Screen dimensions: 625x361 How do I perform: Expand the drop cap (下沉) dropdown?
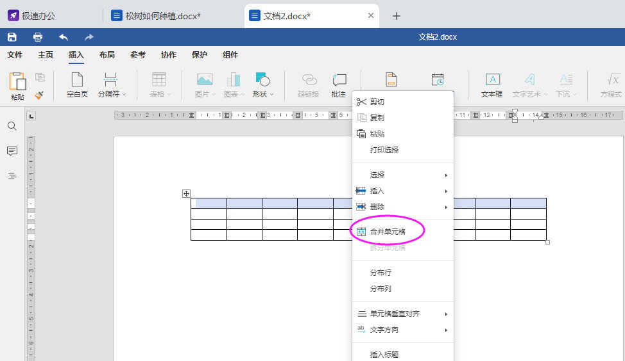point(574,94)
